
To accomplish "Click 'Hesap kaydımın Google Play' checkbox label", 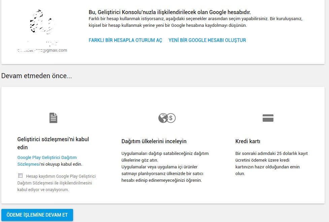I will (57, 183).
